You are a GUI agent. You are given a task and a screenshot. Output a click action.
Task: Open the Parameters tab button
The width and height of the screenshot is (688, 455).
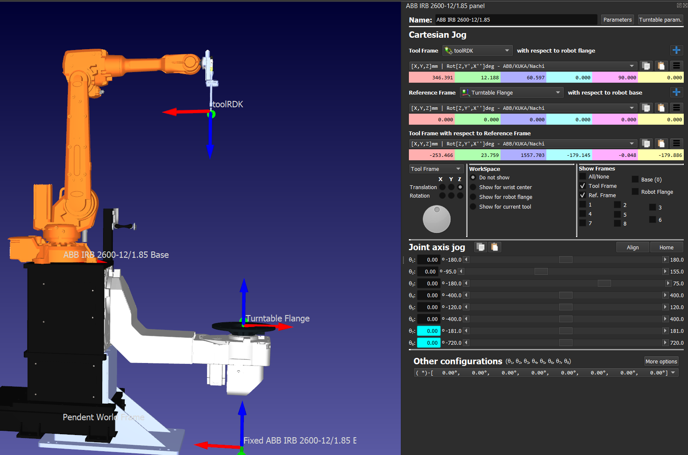pyautogui.click(x=617, y=20)
